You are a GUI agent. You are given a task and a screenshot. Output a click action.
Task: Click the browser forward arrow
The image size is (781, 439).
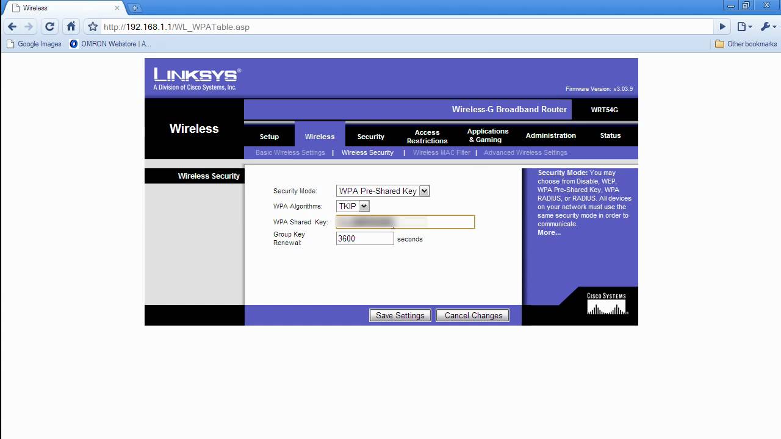pyautogui.click(x=29, y=27)
